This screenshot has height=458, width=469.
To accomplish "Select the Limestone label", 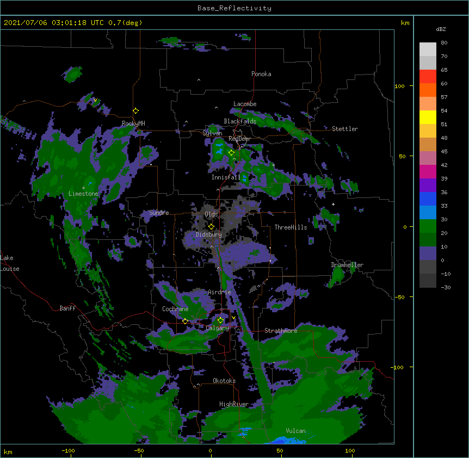I will [x=83, y=194].
